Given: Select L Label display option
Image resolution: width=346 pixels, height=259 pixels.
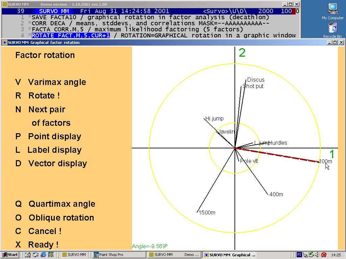Looking at the screenshot, I should pos(48,150).
